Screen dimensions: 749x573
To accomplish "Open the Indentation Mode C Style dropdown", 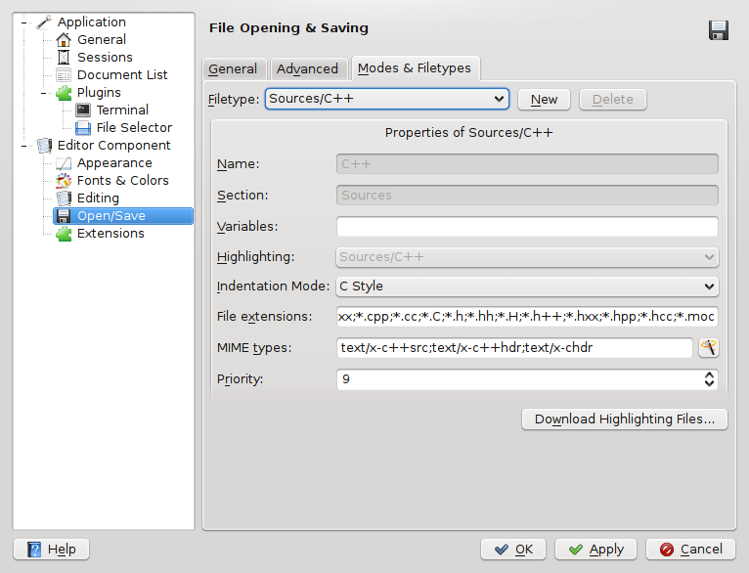I will click(x=527, y=286).
